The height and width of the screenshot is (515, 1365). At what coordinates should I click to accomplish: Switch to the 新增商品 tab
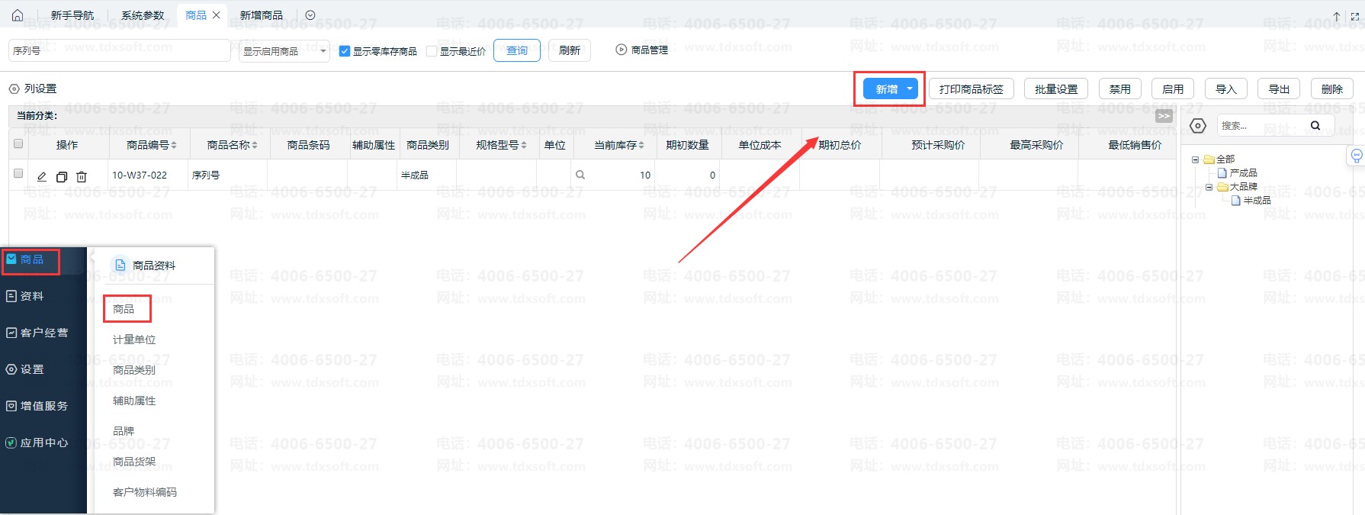point(261,15)
